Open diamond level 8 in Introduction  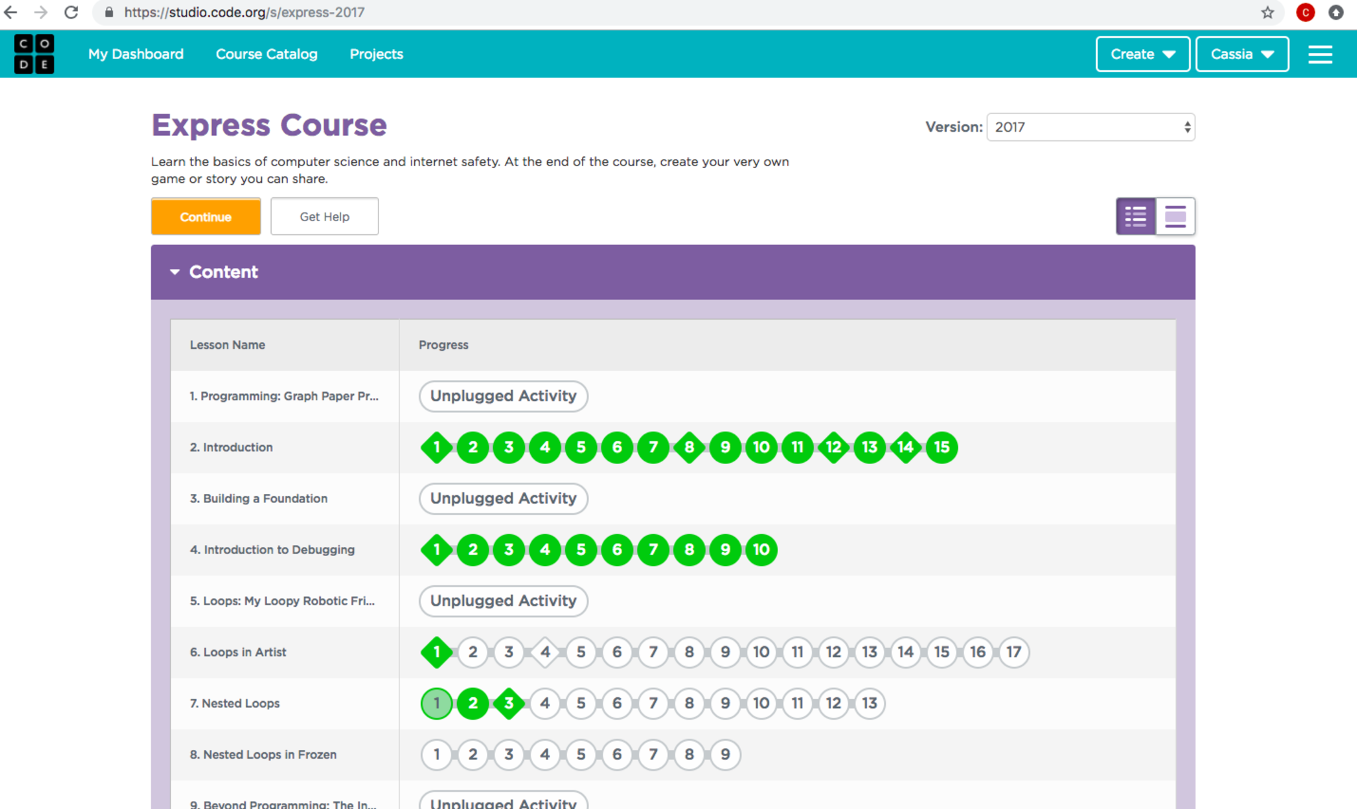click(x=689, y=448)
